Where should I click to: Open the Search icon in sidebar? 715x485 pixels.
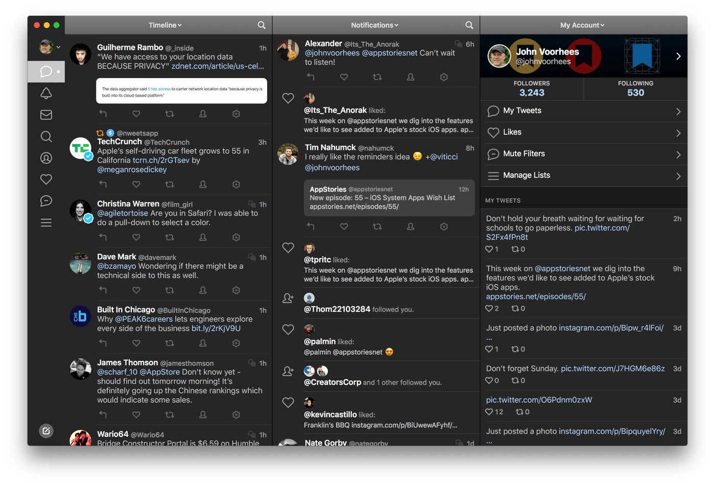pyautogui.click(x=46, y=136)
